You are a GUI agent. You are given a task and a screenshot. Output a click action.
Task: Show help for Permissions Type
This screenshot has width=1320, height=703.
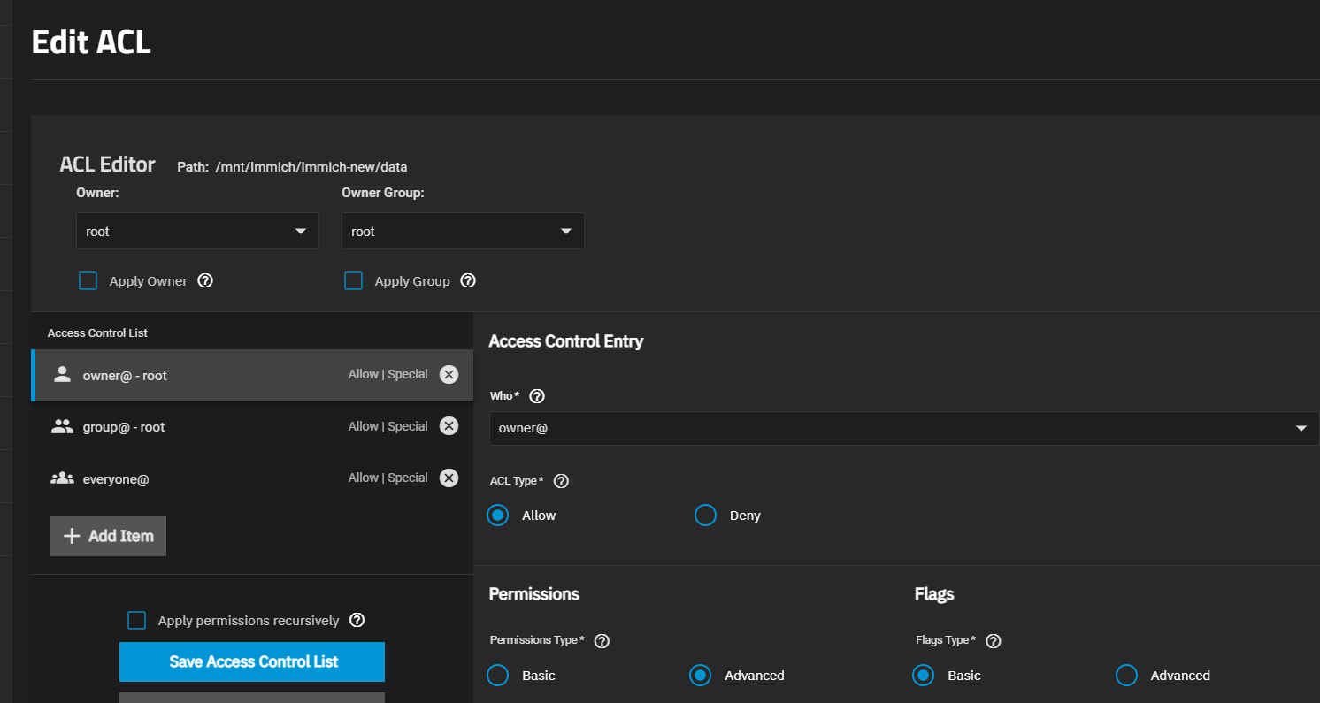(x=602, y=641)
